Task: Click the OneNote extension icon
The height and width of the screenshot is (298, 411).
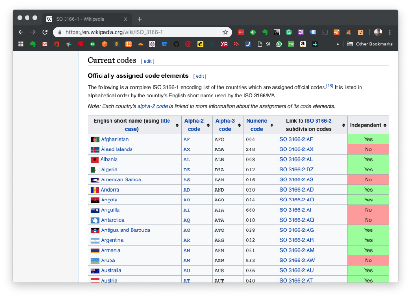Action: [x=301, y=32]
